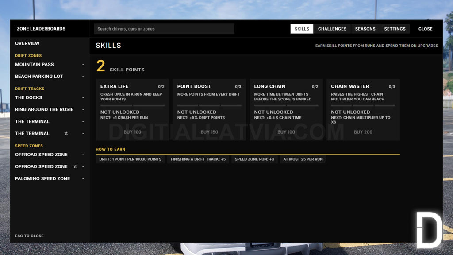Open Palomino Speed Zone
This screenshot has height=255, width=453.
click(50, 179)
